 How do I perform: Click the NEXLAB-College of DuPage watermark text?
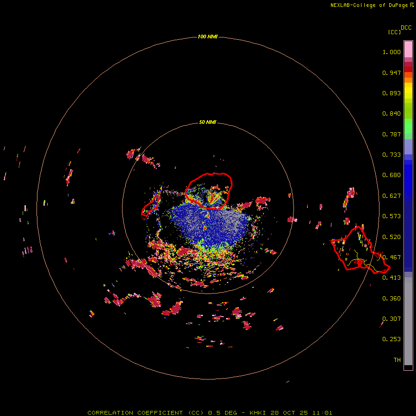[372, 5]
